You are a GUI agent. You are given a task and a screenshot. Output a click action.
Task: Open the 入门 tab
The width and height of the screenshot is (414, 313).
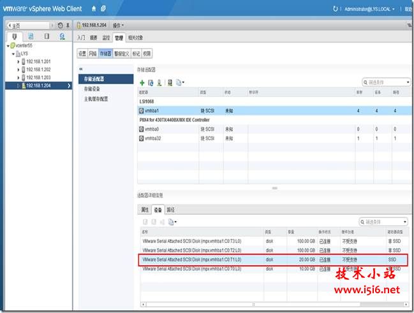81,38
